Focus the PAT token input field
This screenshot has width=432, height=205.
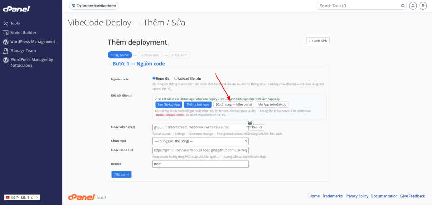(x=200, y=127)
